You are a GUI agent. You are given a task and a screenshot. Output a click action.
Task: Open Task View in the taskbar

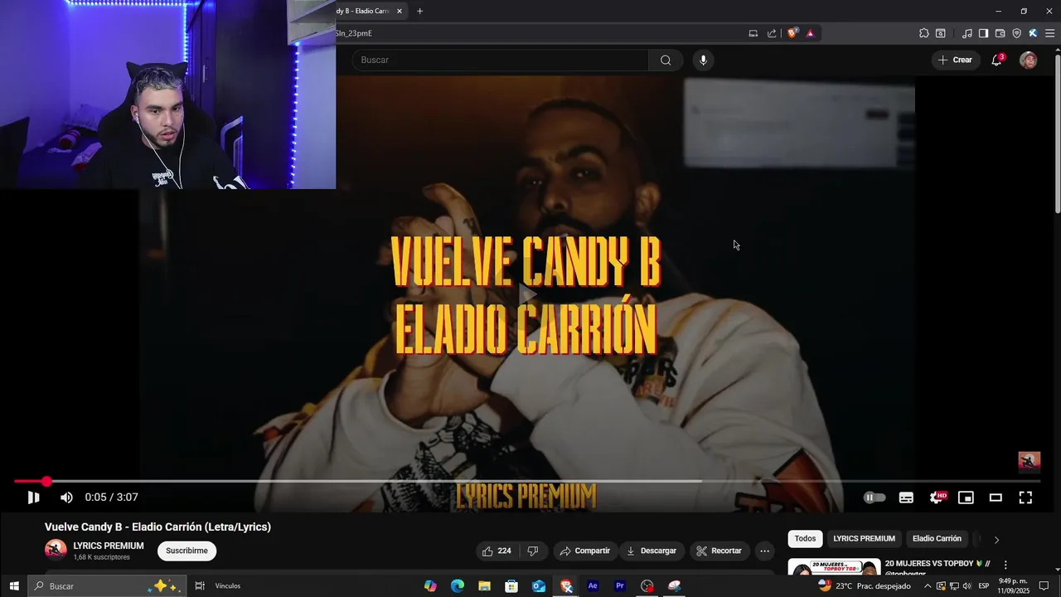click(200, 586)
